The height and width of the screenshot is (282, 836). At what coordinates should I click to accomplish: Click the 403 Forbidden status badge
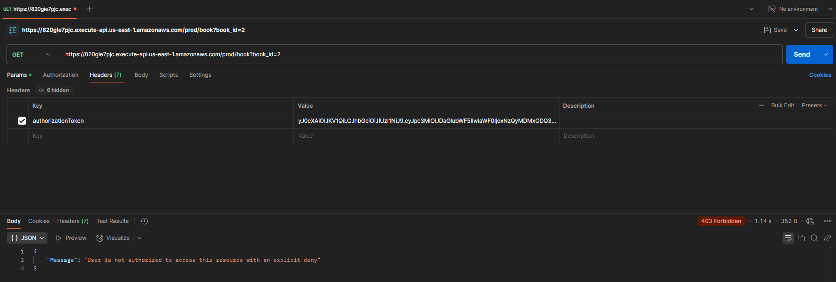(721, 221)
